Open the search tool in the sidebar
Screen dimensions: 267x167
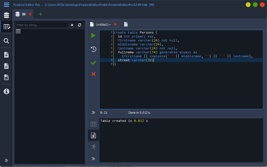click(6, 41)
